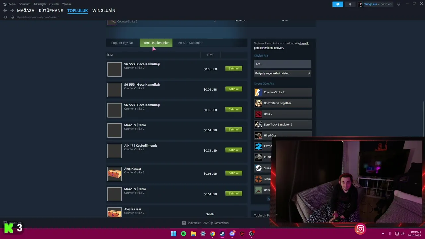Open the notifications bell icon

[350, 4]
